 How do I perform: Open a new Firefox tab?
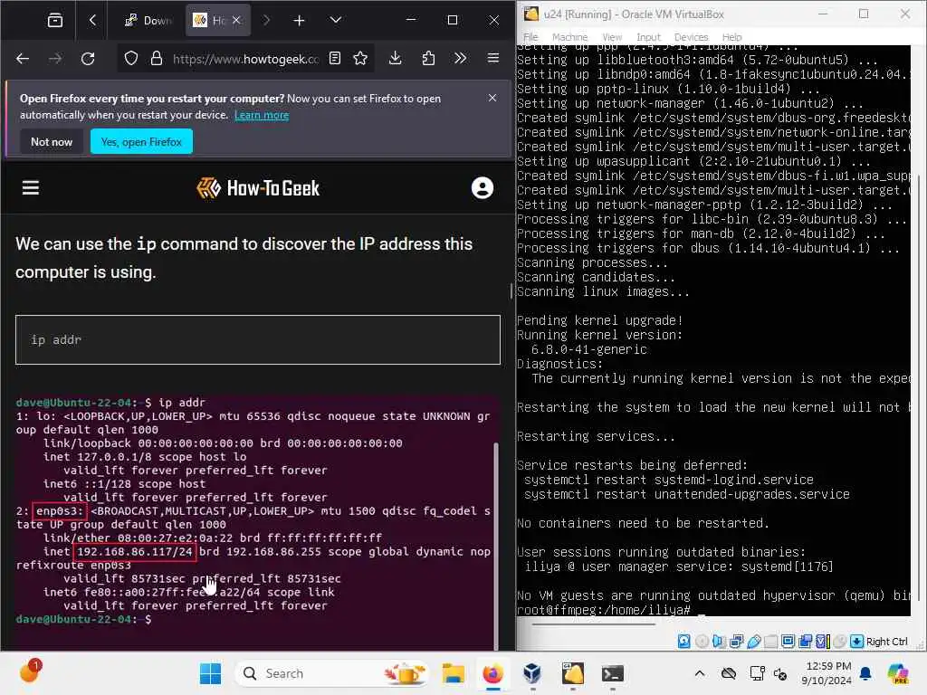299,21
